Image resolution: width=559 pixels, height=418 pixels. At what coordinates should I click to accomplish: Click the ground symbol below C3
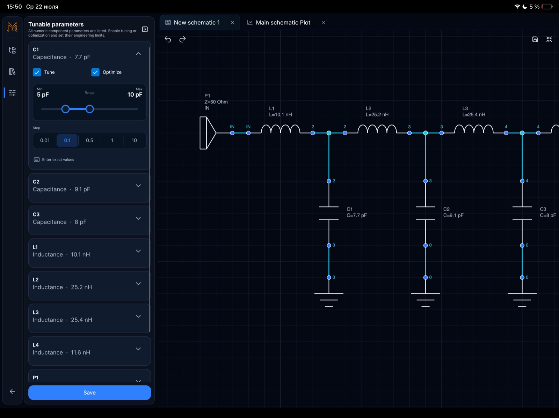click(522, 300)
